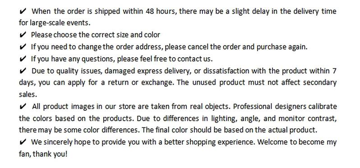Click the checkmark beside 'If you have any questions'

(23, 59)
